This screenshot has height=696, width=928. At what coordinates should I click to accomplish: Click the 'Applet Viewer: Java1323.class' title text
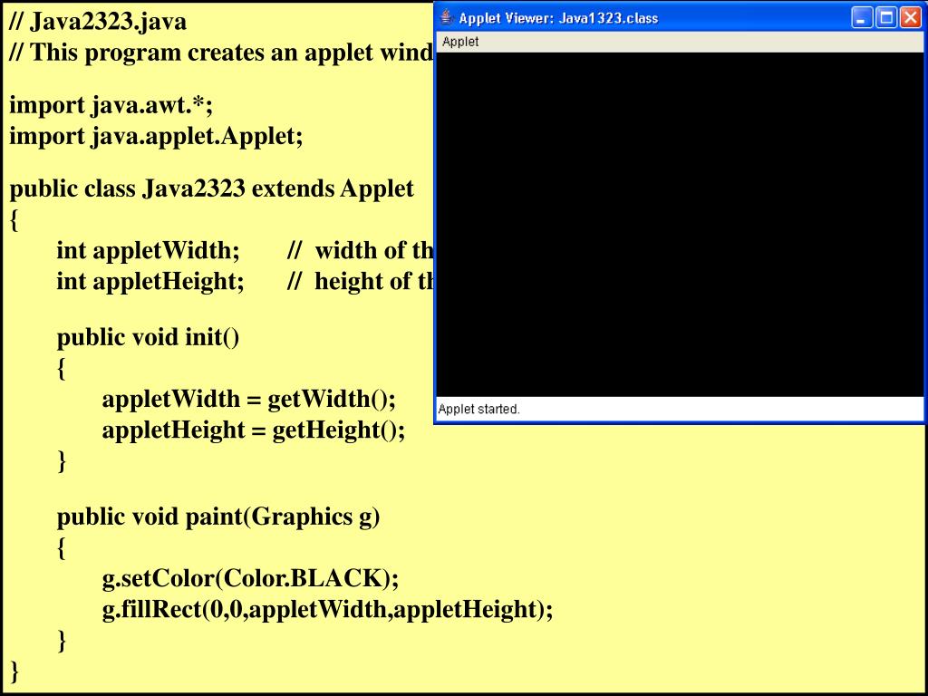pos(558,18)
